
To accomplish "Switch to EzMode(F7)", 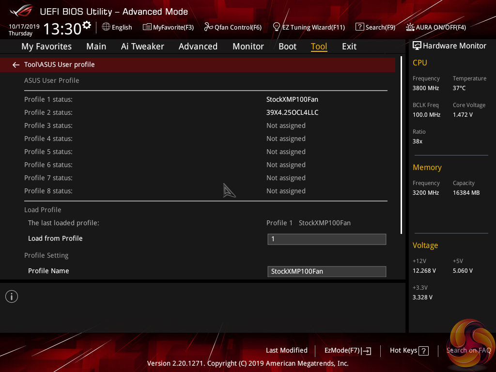I will click(342, 351).
